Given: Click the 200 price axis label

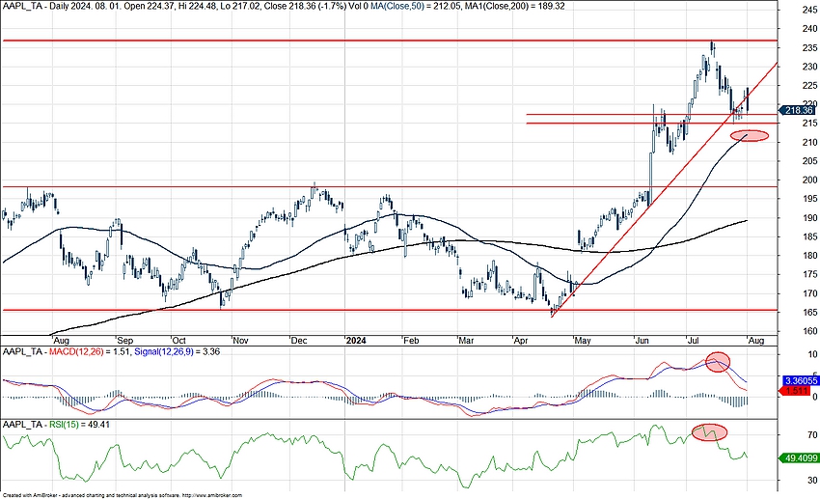Looking at the screenshot, I should tap(808, 180).
